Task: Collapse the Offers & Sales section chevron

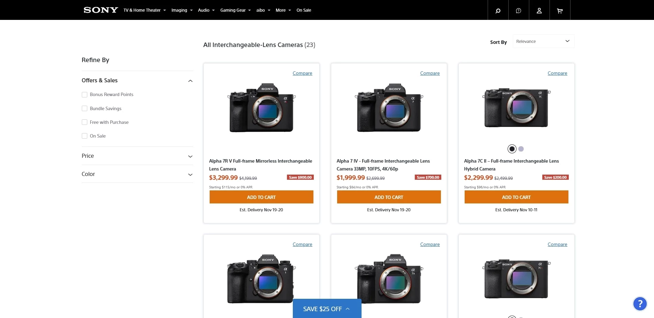Action: pos(190,81)
